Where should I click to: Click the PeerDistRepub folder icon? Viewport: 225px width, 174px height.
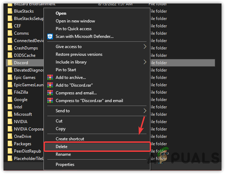(10, 151)
